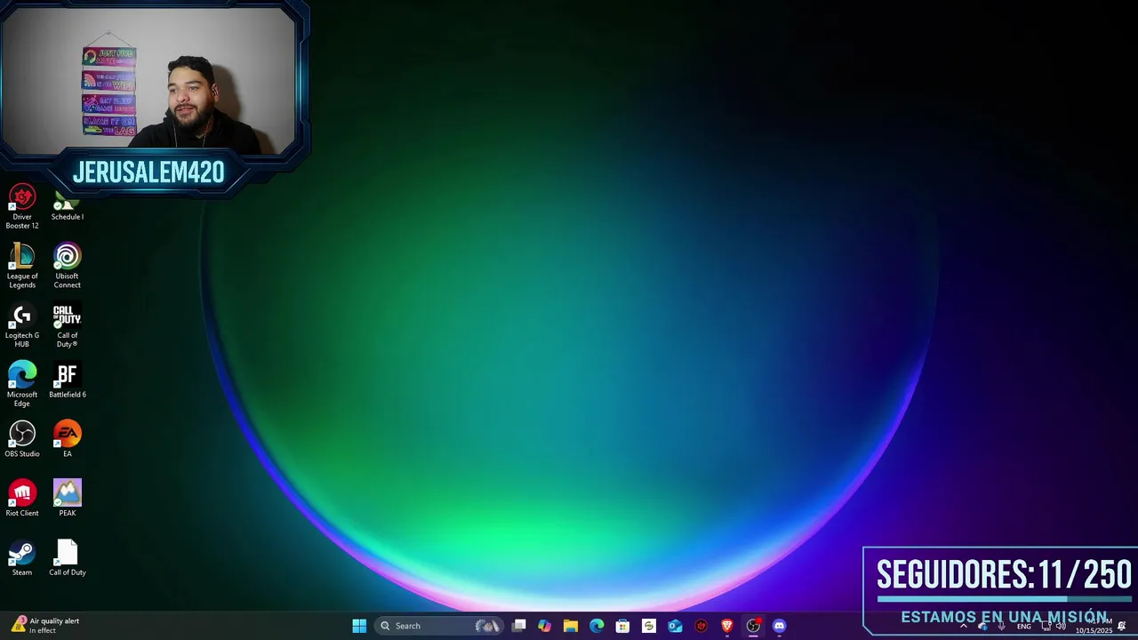Launch Battlefield 6 from the desktop
This screenshot has height=640, width=1138.
67,380
